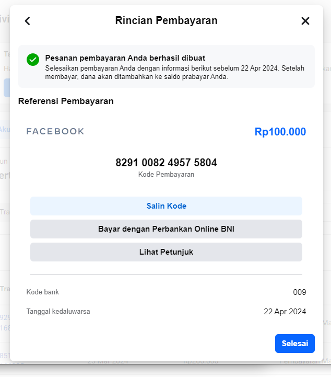The image size is (331, 377).
Task: Copy the code with Salin Kode
Action: [166, 206]
